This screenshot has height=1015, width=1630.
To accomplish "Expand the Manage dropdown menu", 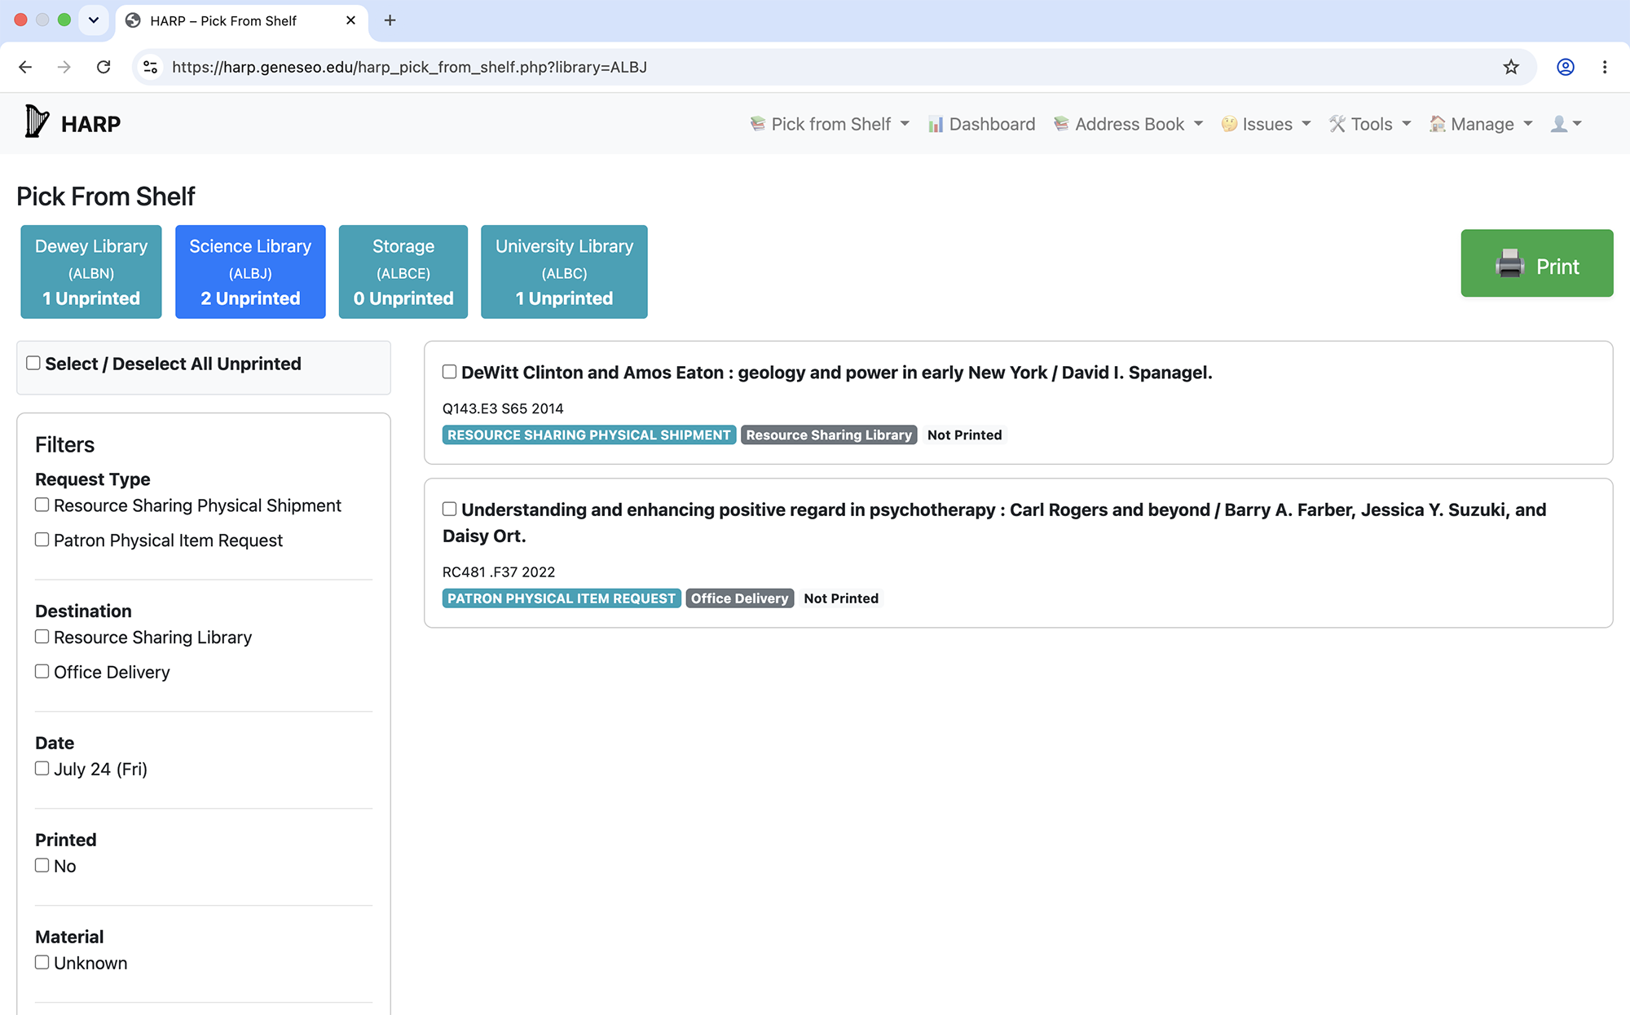I will pyautogui.click(x=1481, y=124).
